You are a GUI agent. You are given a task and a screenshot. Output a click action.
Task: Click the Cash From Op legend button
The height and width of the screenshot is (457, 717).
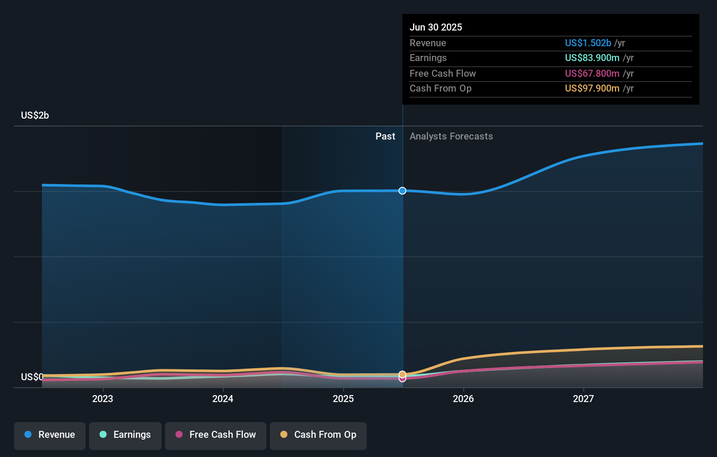point(318,436)
